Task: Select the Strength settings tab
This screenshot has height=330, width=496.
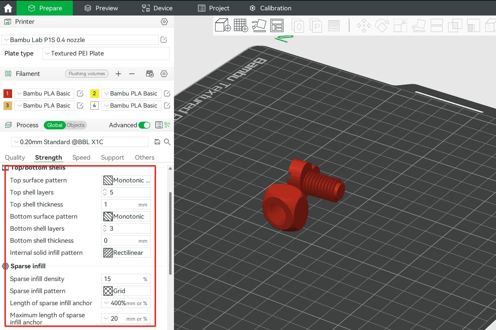Action: pyautogui.click(x=48, y=158)
